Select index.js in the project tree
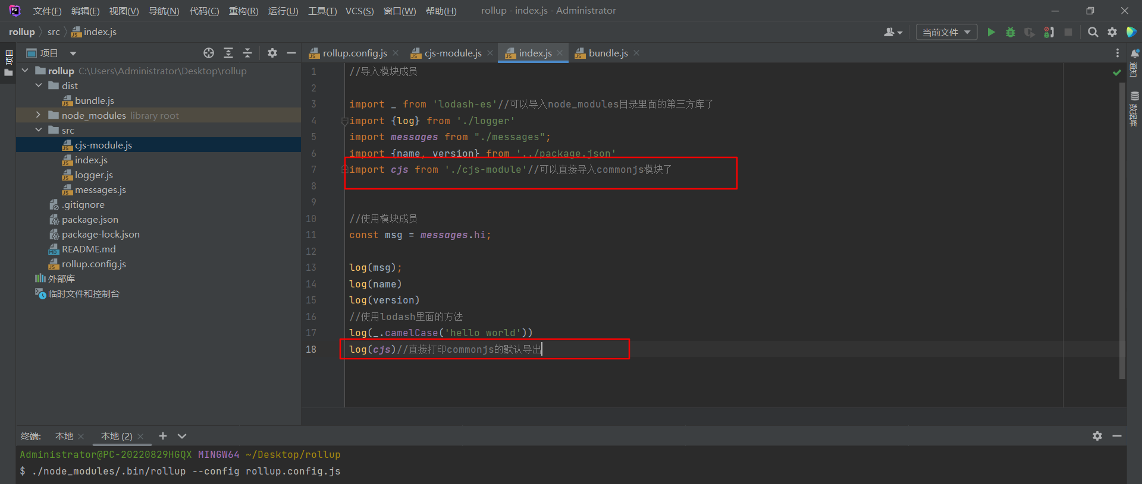This screenshot has height=484, width=1142. coord(85,160)
